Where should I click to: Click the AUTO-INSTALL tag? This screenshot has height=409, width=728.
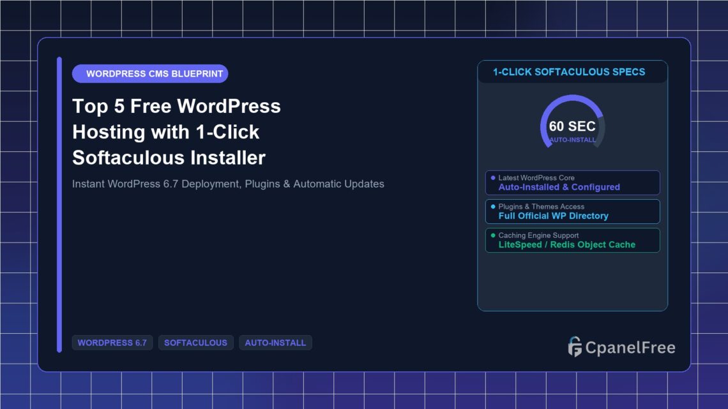(x=275, y=343)
